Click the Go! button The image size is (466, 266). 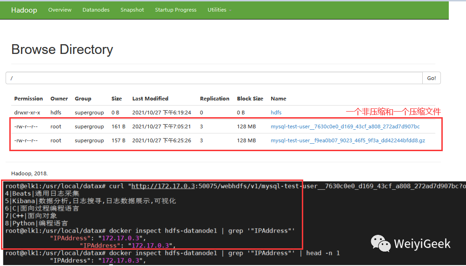(x=431, y=78)
